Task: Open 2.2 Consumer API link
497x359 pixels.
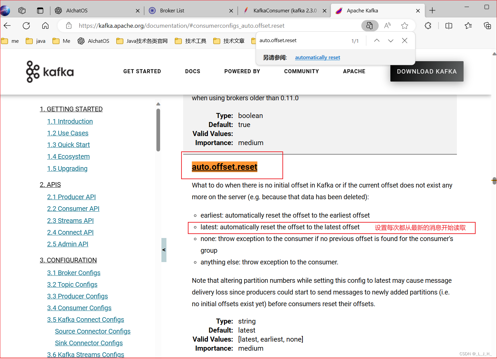Action: 73,209
